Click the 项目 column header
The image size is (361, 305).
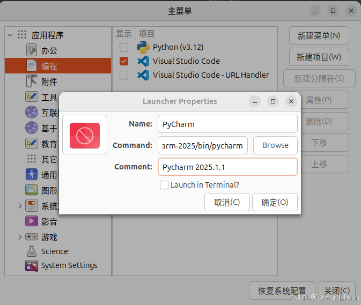point(146,34)
